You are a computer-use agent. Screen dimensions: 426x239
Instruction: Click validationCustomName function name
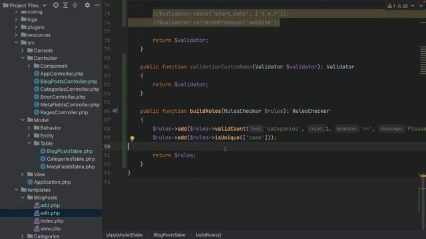(x=221, y=66)
